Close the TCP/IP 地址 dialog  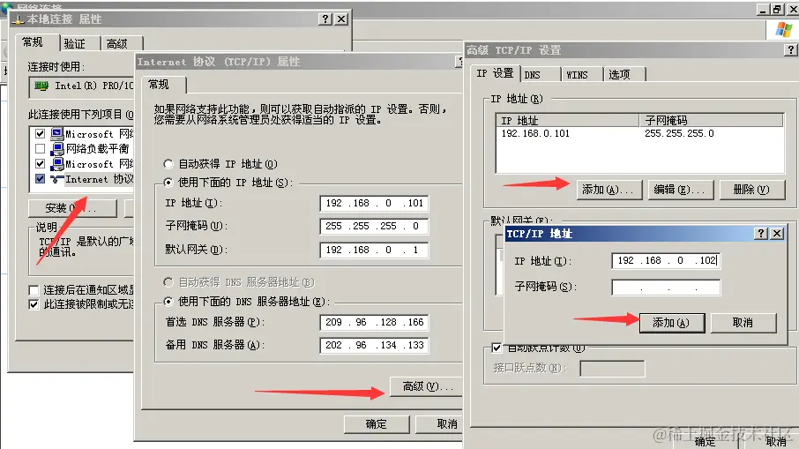(x=777, y=234)
